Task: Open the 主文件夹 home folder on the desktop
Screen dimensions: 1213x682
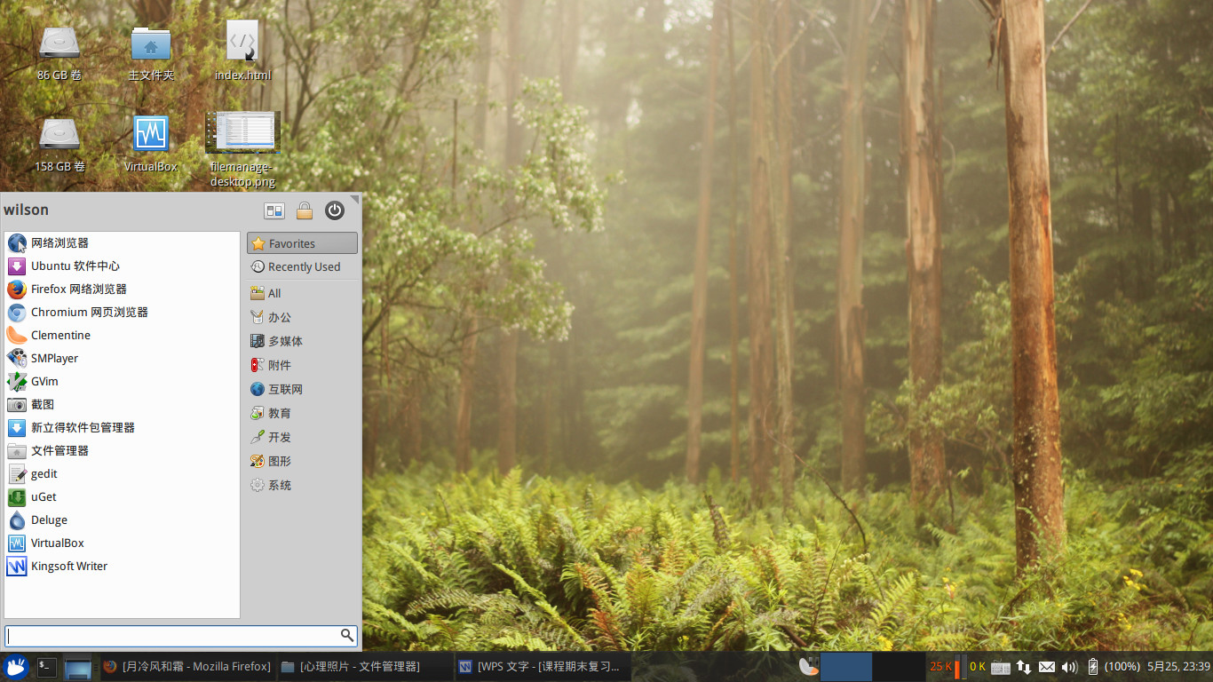Action: pos(151,53)
